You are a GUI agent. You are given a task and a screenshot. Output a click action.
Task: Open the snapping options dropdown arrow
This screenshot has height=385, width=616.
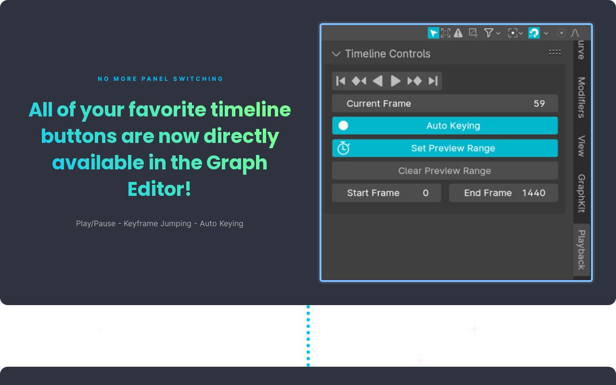[x=546, y=33]
